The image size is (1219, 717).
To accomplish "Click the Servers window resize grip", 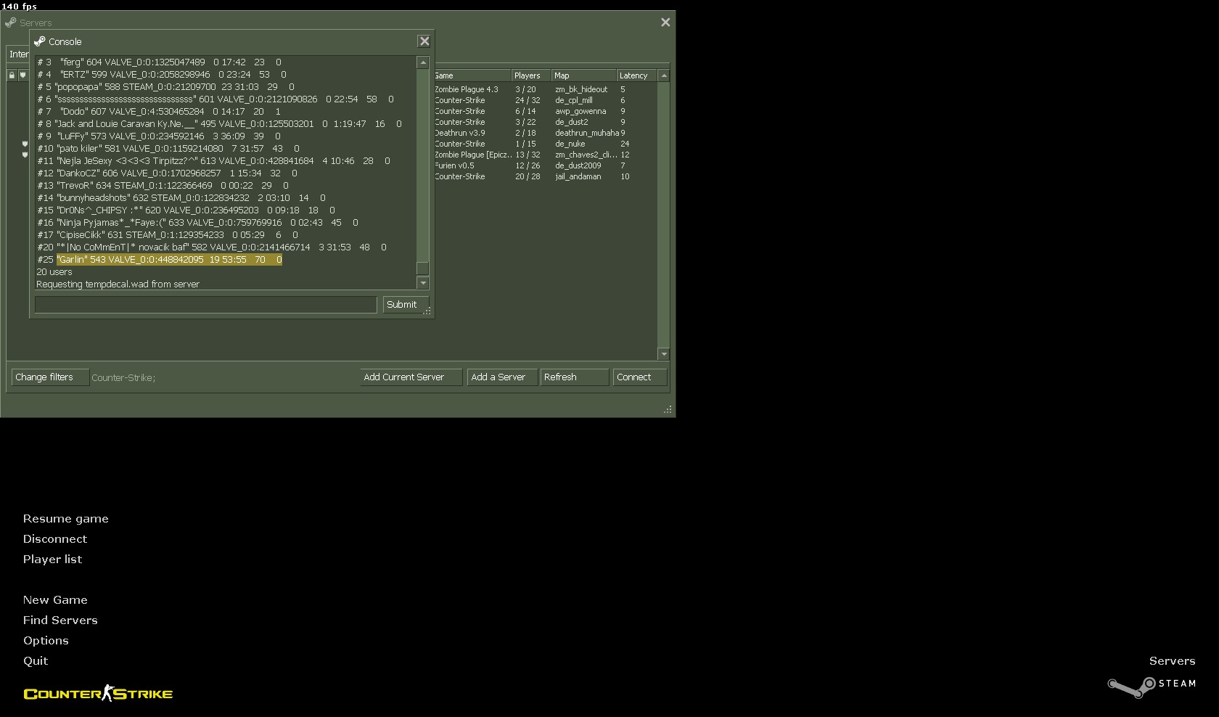I will (x=668, y=410).
